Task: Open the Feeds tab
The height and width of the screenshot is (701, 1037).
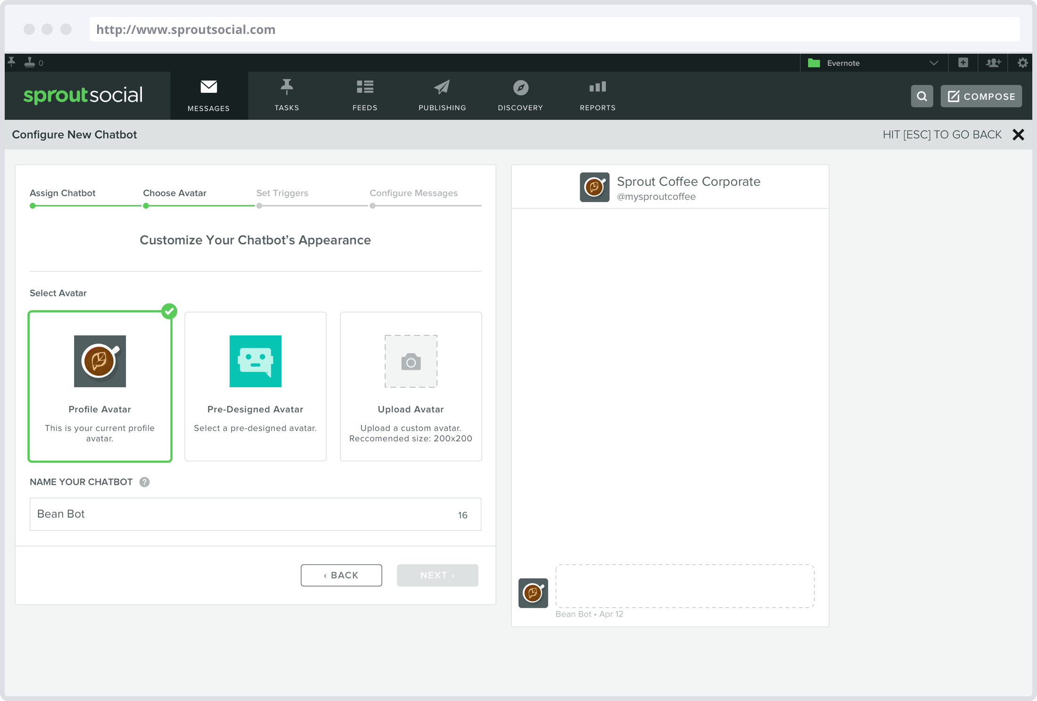Action: (x=365, y=96)
